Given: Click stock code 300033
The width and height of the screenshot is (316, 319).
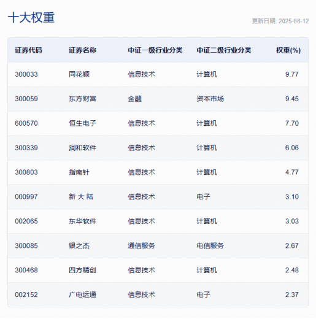Looking at the screenshot, I should [26, 74].
